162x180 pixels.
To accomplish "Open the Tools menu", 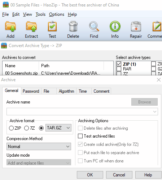I will (40, 14).
